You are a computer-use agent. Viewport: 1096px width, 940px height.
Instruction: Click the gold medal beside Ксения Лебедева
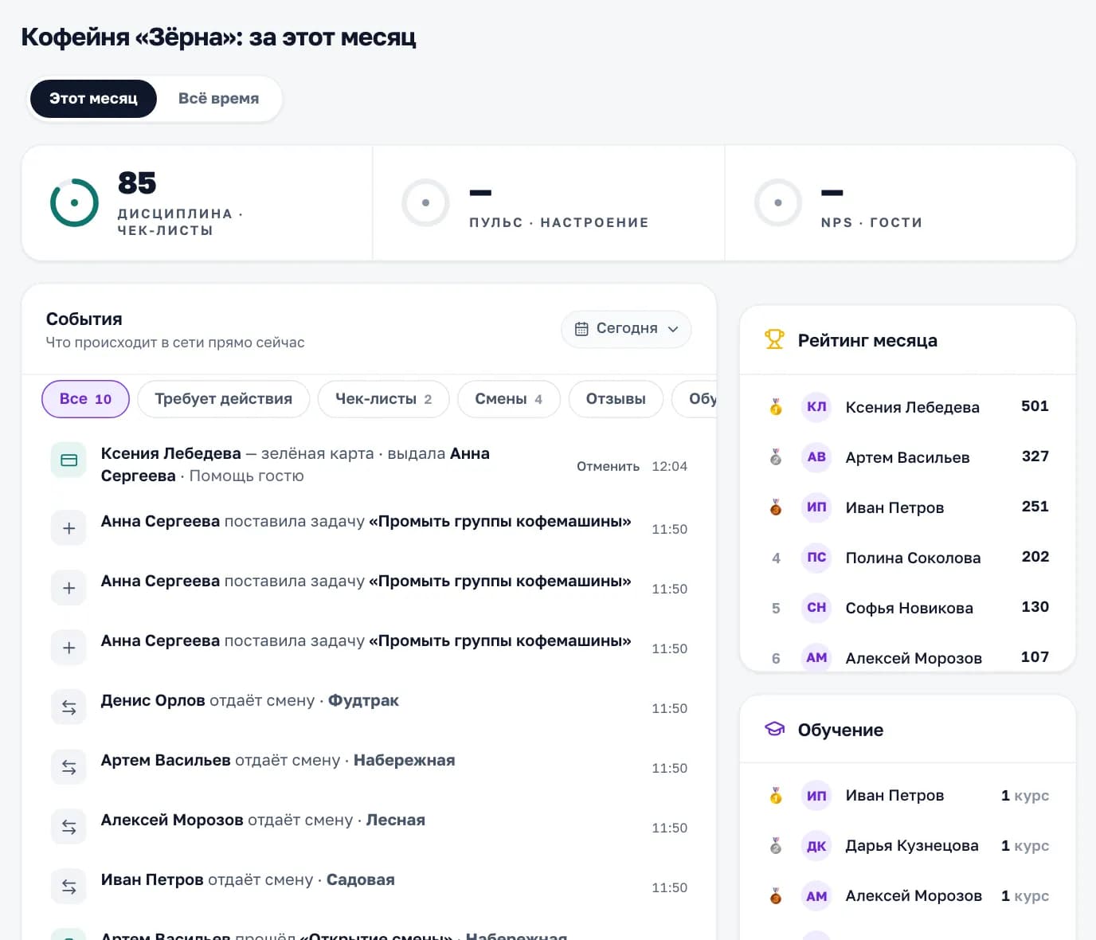776,407
